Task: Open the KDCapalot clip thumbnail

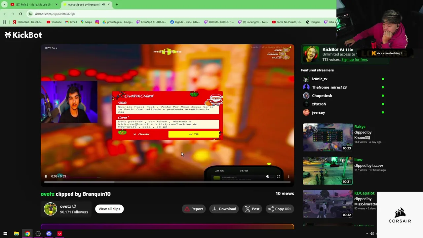Action: [327, 204]
